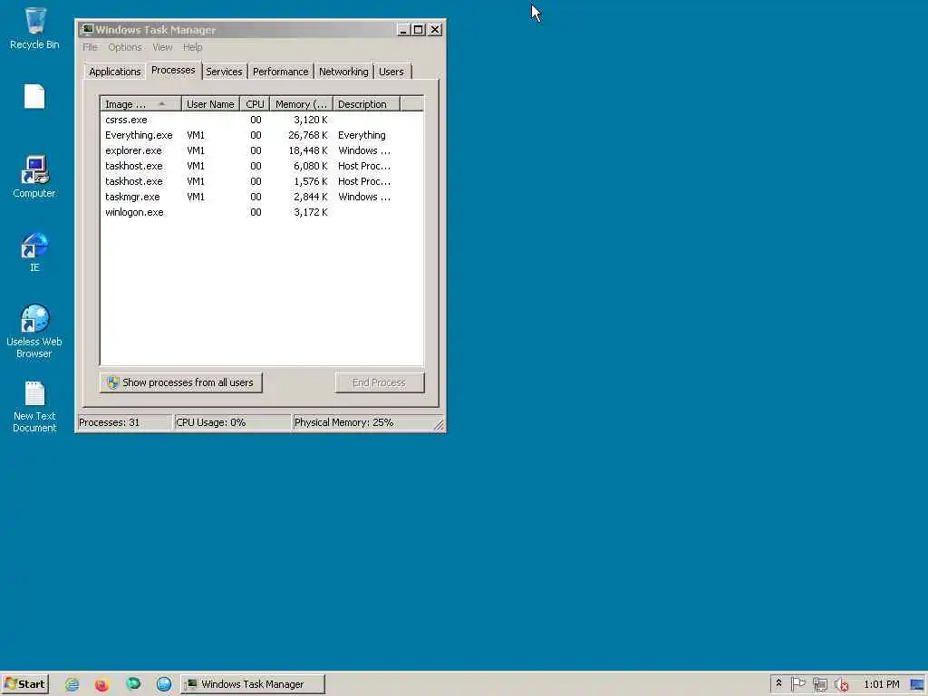Click the 1:01 PM taskbar clock
Viewport: 928px width, 696px height.
[881, 684]
